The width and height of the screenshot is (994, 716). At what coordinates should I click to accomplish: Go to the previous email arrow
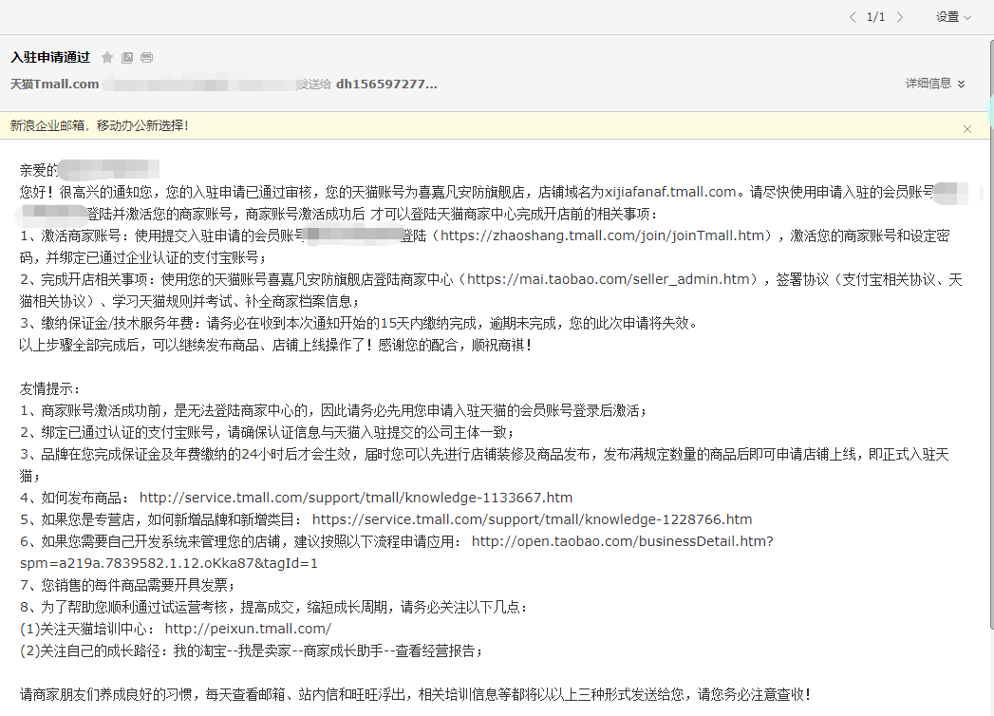tap(853, 17)
